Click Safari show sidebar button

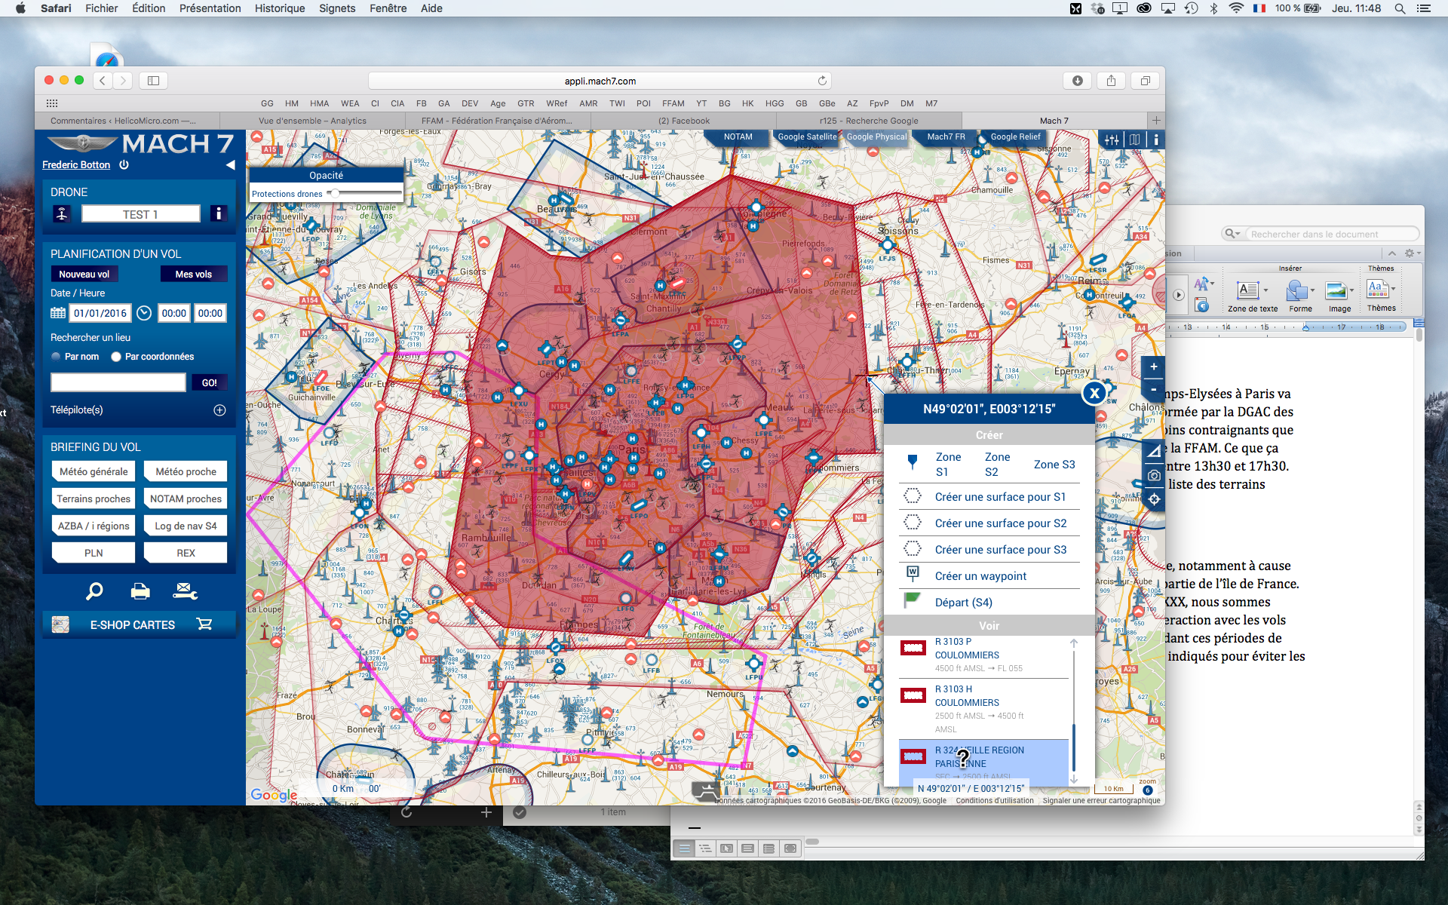click(x=153, y=81)
